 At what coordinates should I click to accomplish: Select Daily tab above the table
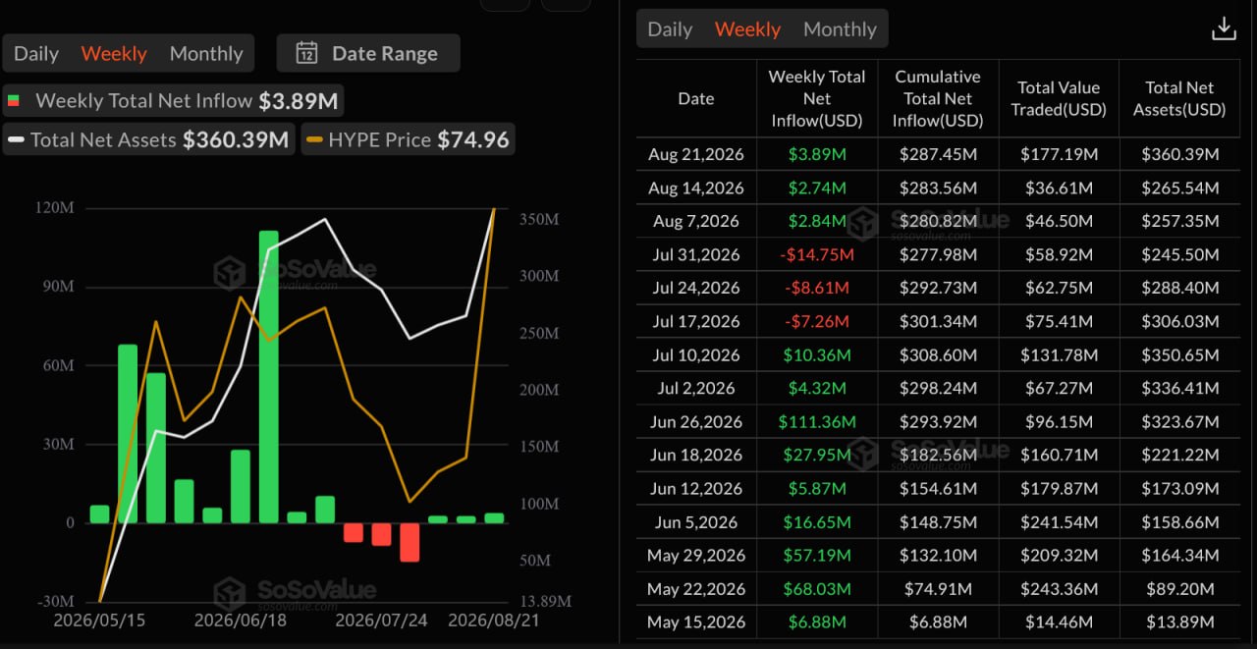[x=670, y=28]
